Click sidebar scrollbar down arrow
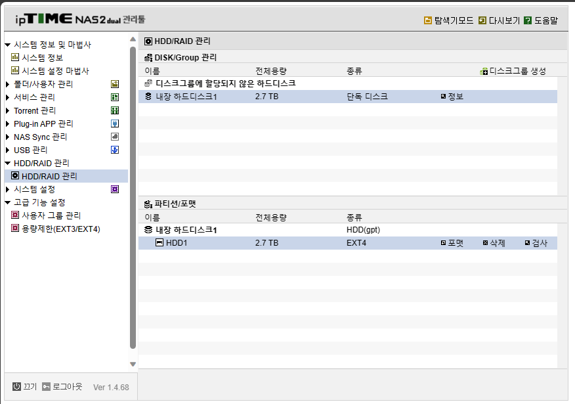 [133, 364]
